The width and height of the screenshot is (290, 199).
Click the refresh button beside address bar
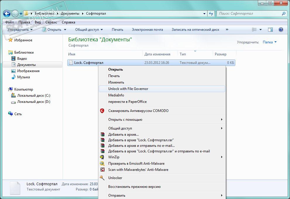[211, 13]
